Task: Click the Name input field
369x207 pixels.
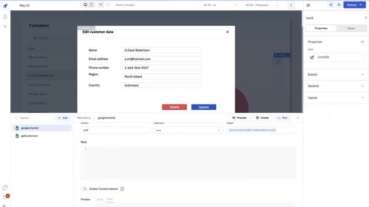Action: (161, 50)
